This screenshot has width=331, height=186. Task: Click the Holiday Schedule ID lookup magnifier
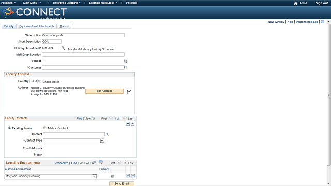pyautogui.click(x=63, y=48)
